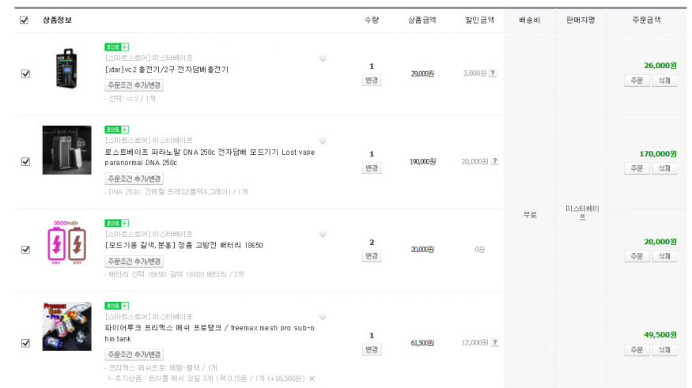Screen dimensions: 692x388
Task: Open 주문조건 추가/변경 for Freemax tank
Action: pos(134,354)
